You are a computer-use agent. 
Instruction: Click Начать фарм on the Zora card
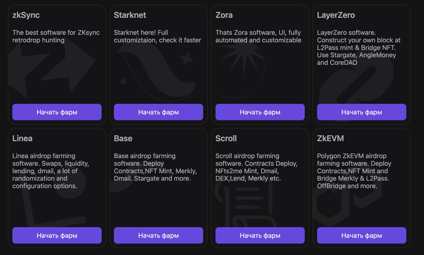pyautogui.click(x=260, y=112)
